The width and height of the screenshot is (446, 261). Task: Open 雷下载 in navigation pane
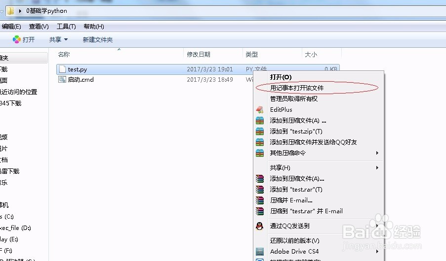coord(10,171)
